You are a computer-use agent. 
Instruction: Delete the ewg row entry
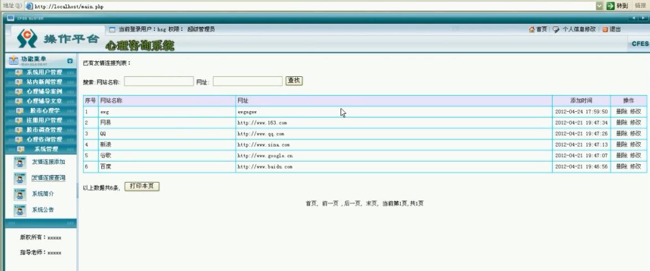click(621, 112)
